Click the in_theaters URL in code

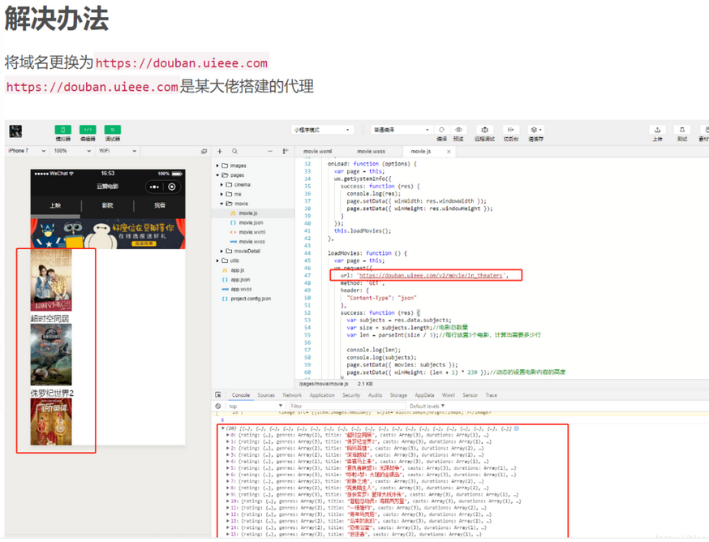[431, 275]
